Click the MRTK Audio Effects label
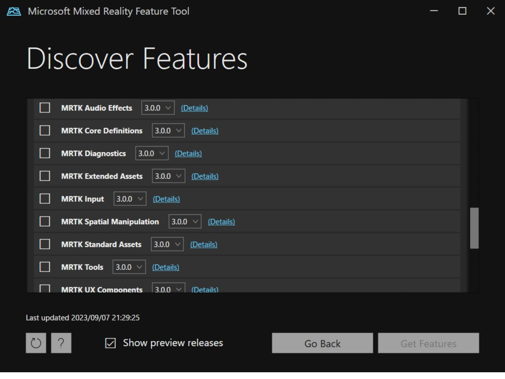505x379 pixels. tap(97, 108)
